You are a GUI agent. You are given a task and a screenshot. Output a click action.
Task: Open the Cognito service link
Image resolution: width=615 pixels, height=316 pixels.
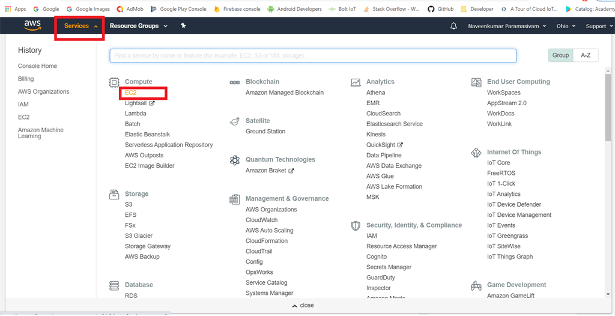[377, 257]
